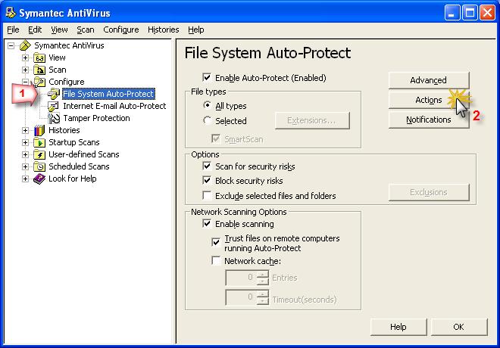Toggle Enable Auto-Protect checkbox
This screenshot has height=348, width=500.
pos(207,77)
